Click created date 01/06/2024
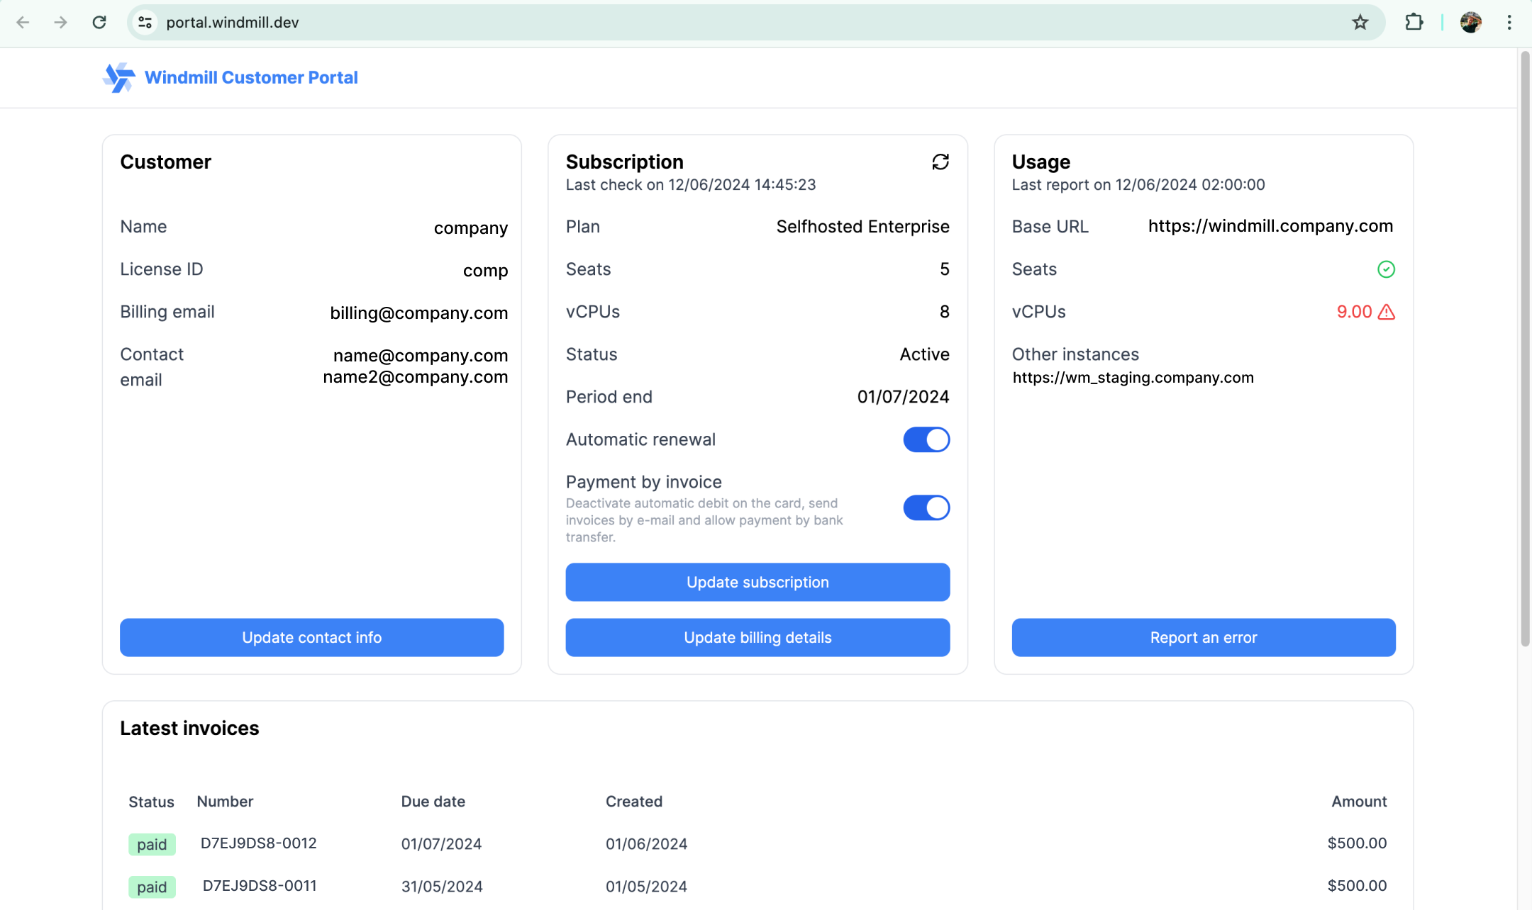Image resolution: width=1532 pixels, height=910 pixels. pyautogui.click(x=646, y=843)
